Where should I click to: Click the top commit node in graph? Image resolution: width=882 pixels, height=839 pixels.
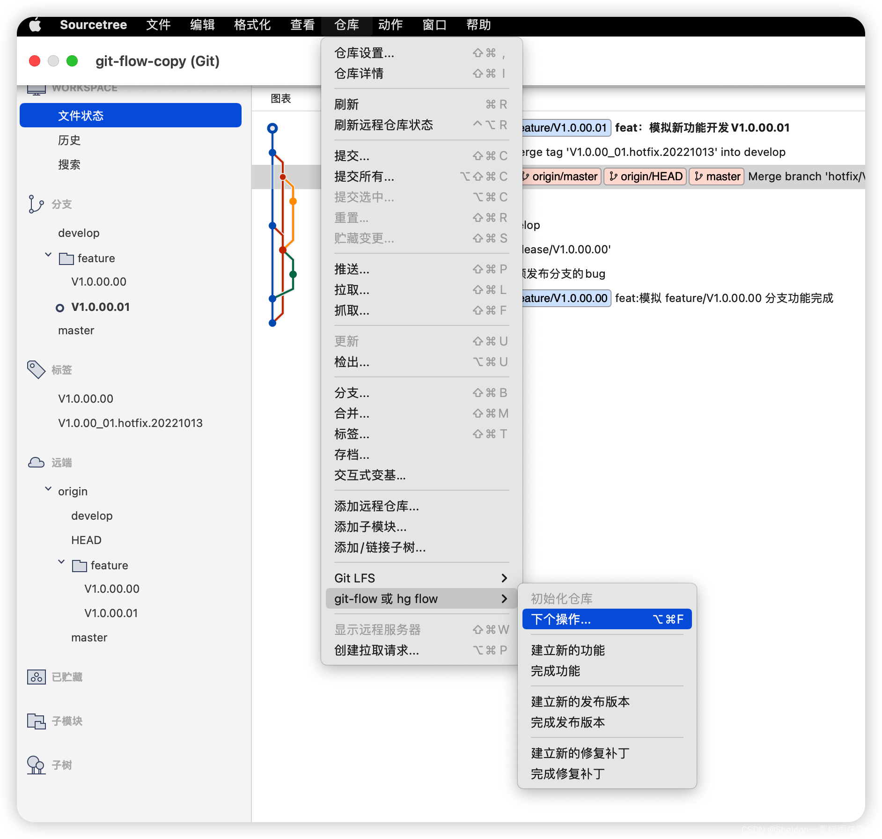[272, 128]
